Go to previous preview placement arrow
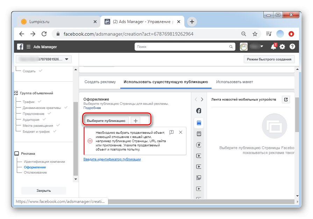Viewport: 313px width, 219px height. [196, 99]
